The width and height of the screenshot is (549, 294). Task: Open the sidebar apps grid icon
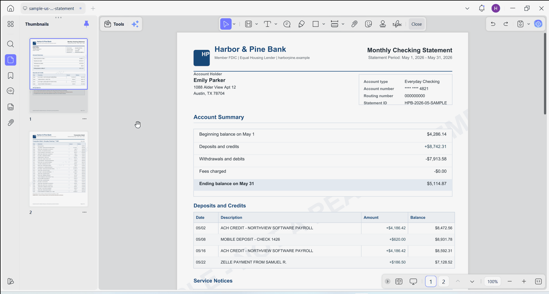pos(11,24)
